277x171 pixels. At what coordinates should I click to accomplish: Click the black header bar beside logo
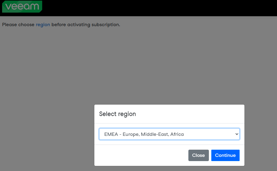[x=159, y=8]
